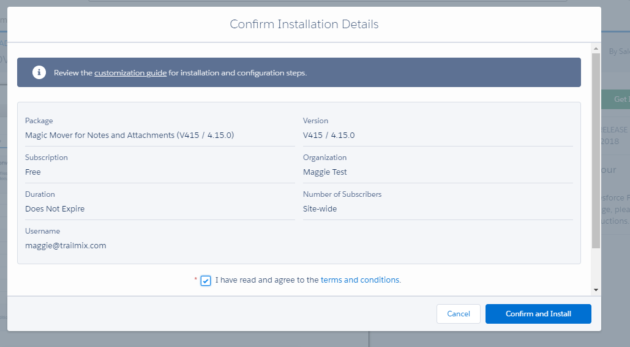Open the terms and conditions link
The width and height of the screenshot is (630, 347).
click(360, 280)
